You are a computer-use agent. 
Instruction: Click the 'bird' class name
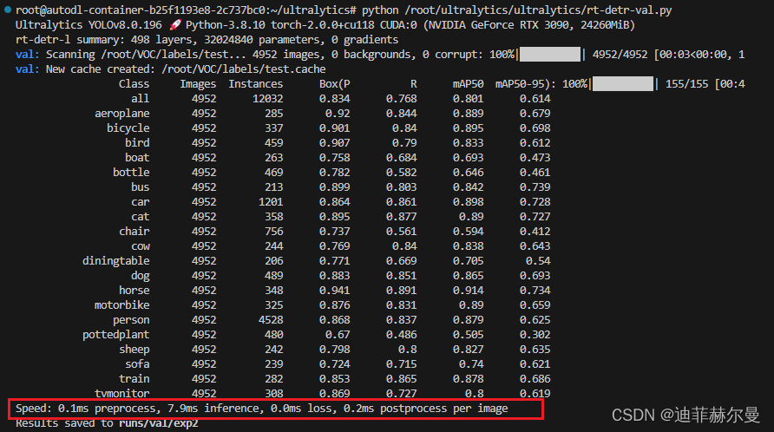coord(137,142)
